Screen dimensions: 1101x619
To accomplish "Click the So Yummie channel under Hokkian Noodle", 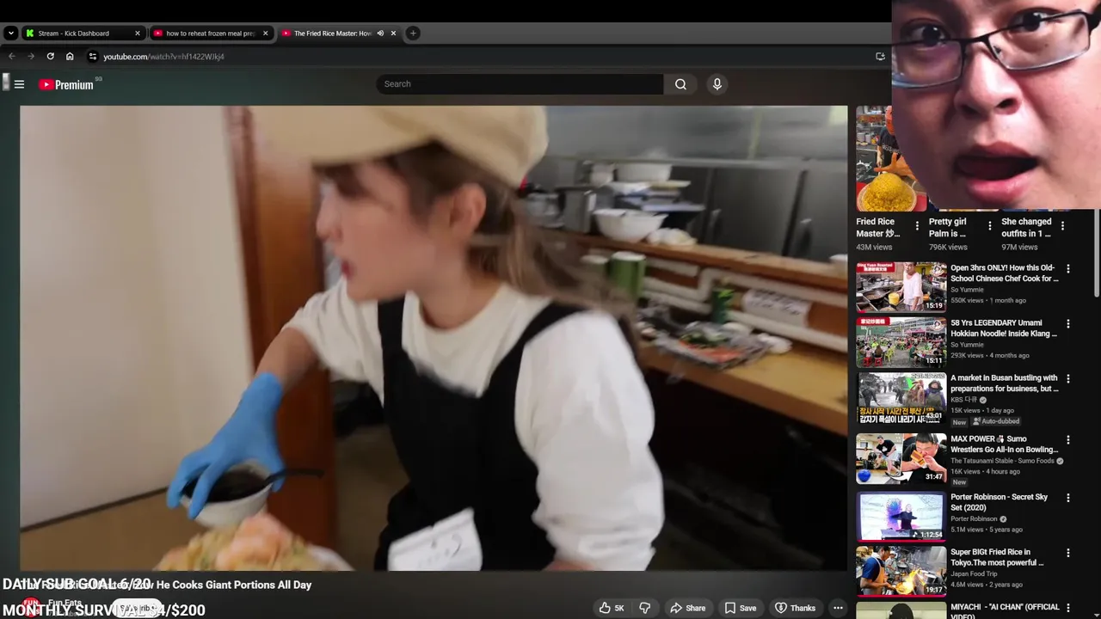I will (967, 345).
